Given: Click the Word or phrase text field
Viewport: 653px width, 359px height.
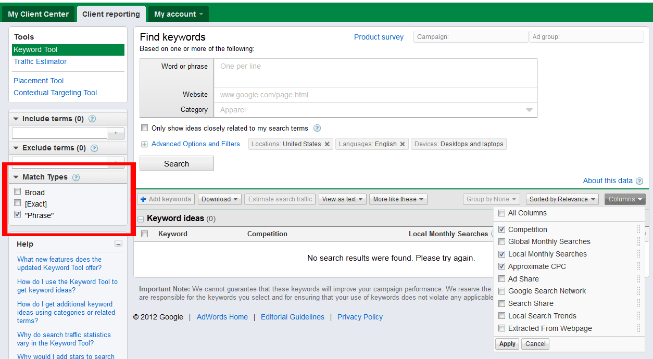Looking at the screenshot, I should [x=375, y=73].
